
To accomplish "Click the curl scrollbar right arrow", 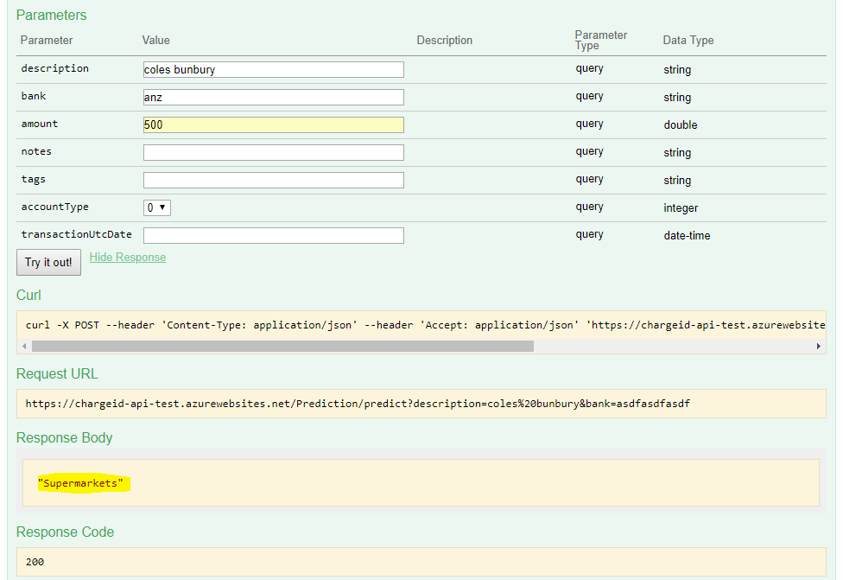I will [x=818, y=346].
